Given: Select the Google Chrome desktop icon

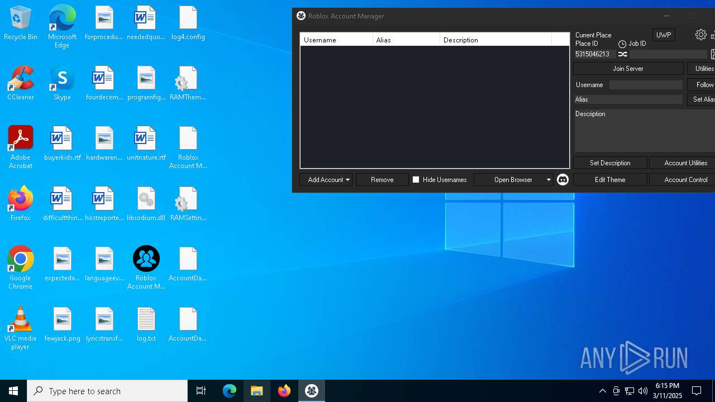Looking at the screenshot, I should pyautogui.click(x=21, y=268).
